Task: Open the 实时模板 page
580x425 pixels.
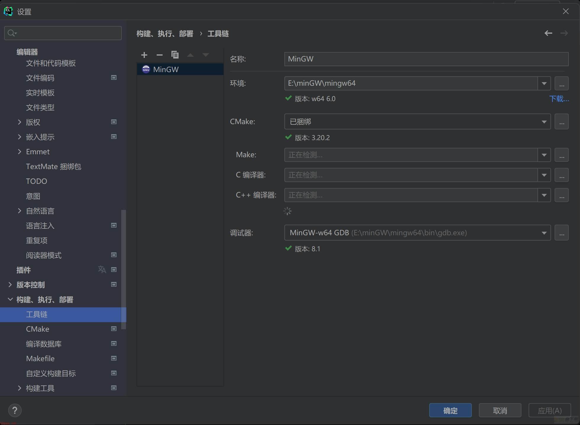Action: (x=40, y=93)
